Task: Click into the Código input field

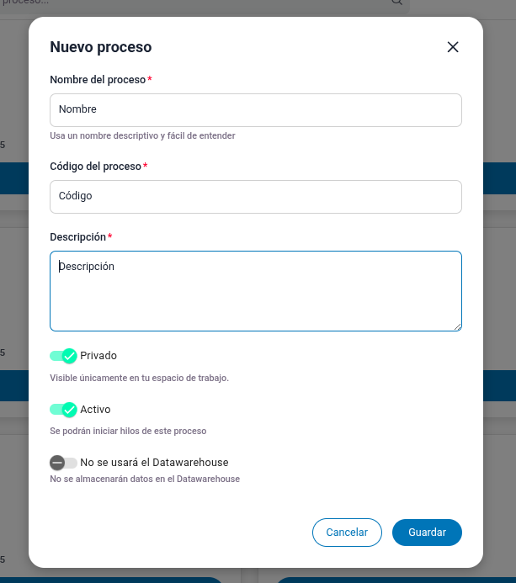Action: (x=256, y=197)
